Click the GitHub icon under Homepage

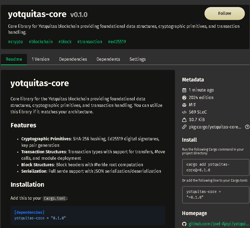point(184,224)
